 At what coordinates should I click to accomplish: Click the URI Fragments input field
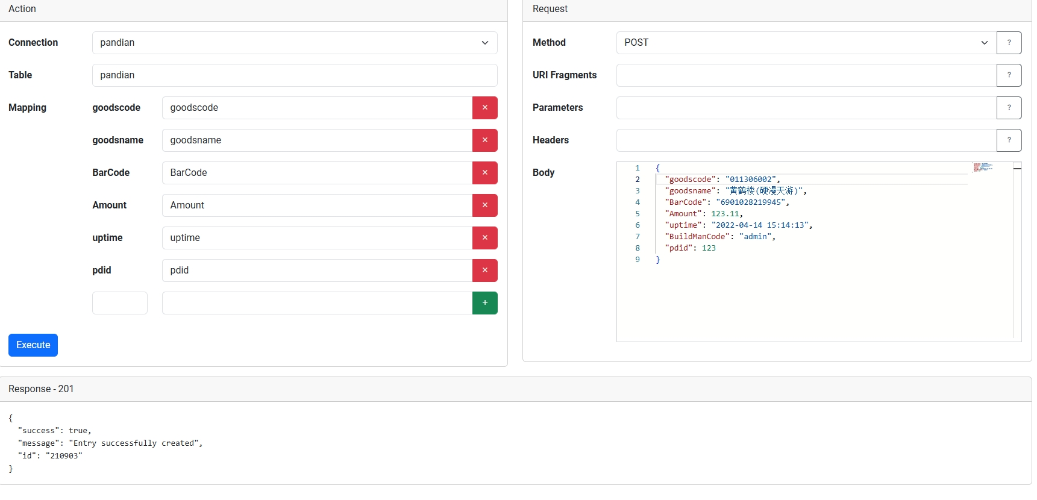[x=806, y=75]
